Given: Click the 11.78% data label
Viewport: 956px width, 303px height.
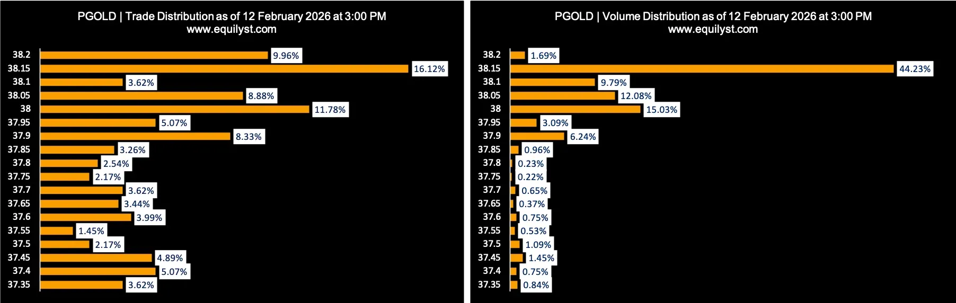Looking at the screenshot, I should (x=330, y=110).
